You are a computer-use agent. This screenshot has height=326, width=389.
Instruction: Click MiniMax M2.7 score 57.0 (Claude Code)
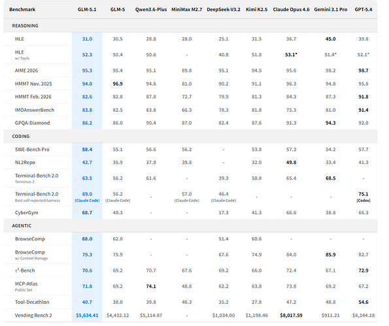click(x=186, y=197)
